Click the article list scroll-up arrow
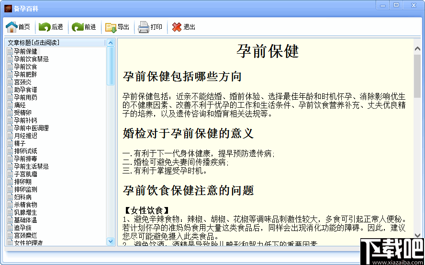425x265 pixels. pyautogui.click(x=111, y=43)
